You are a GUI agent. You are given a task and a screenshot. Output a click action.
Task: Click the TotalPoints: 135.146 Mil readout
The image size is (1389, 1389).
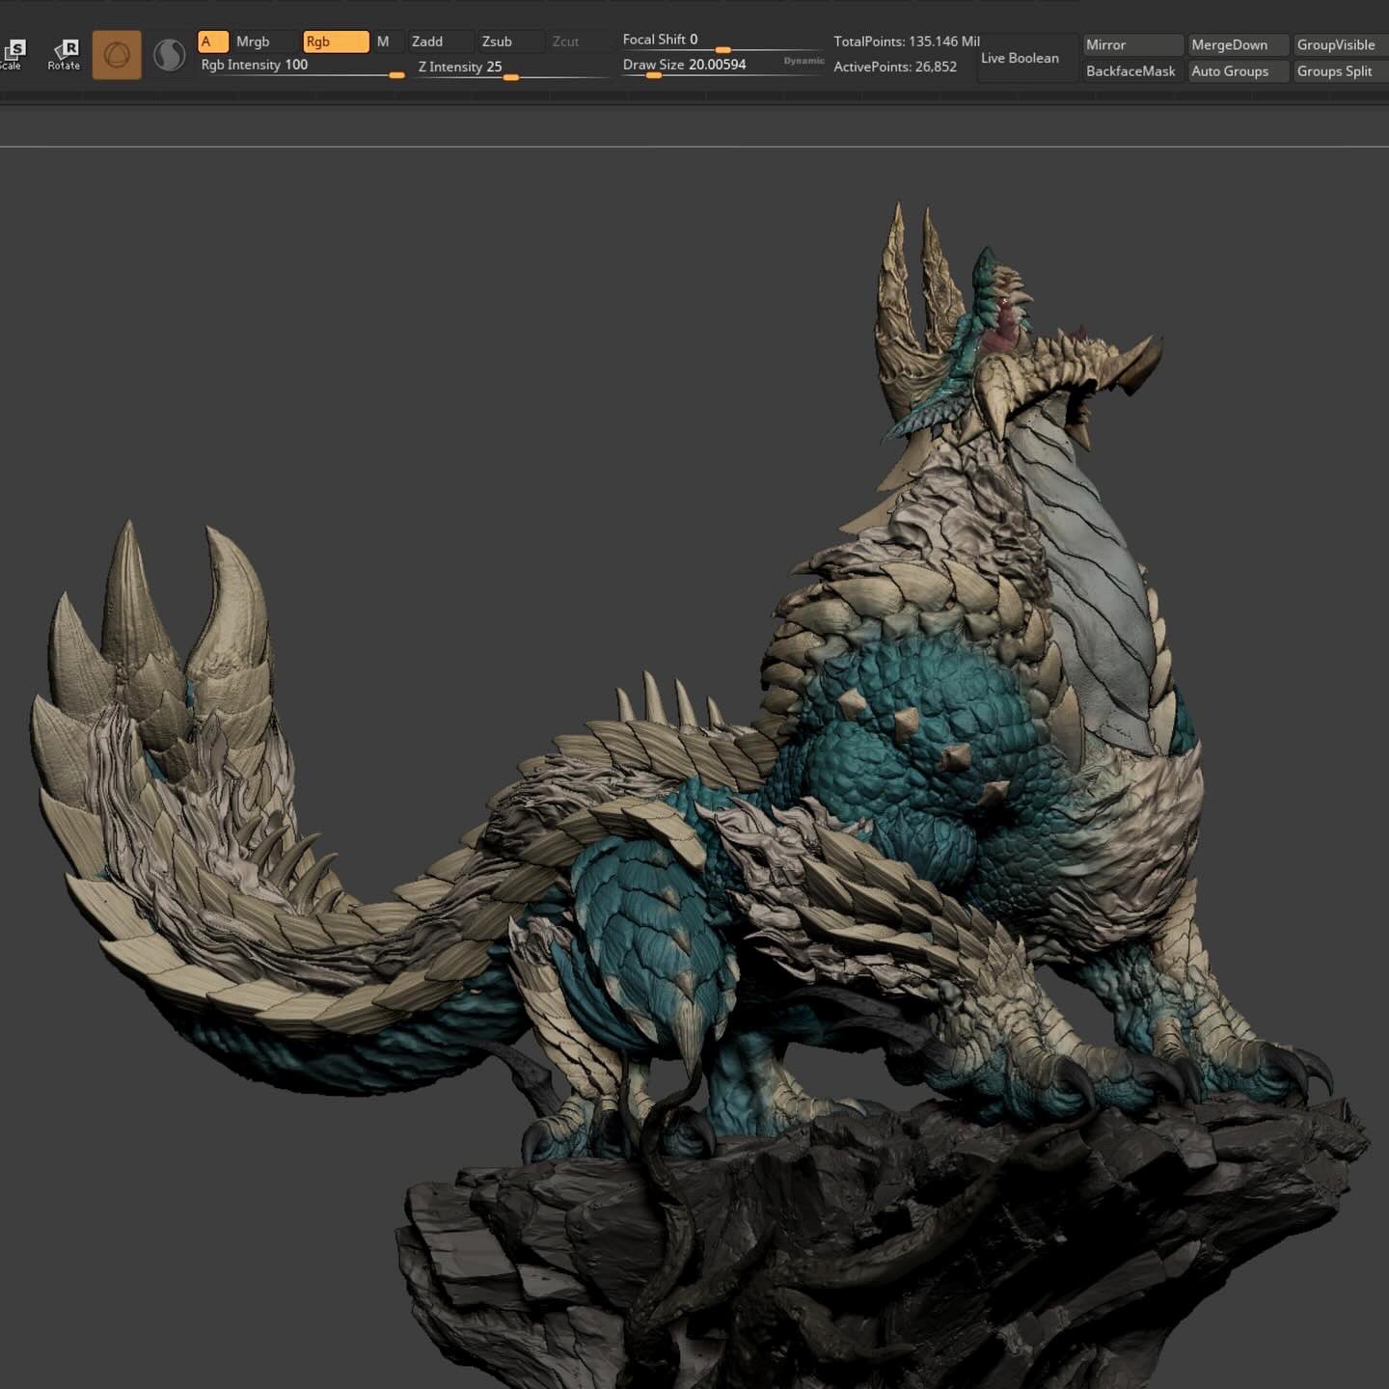coord(907,41)
